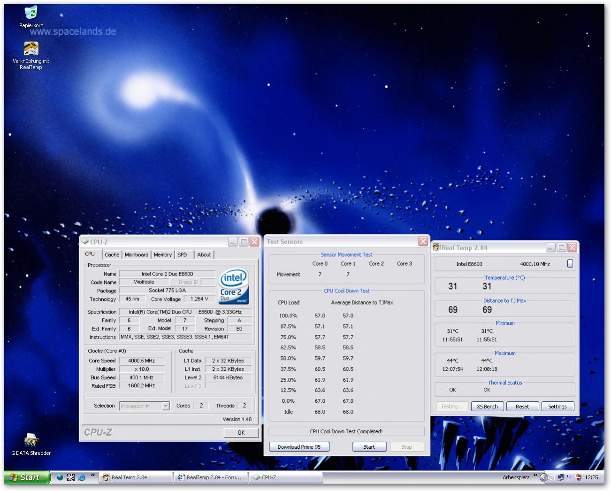Click the Intel E8600 label in Real Temp

[x=469, y=264]
